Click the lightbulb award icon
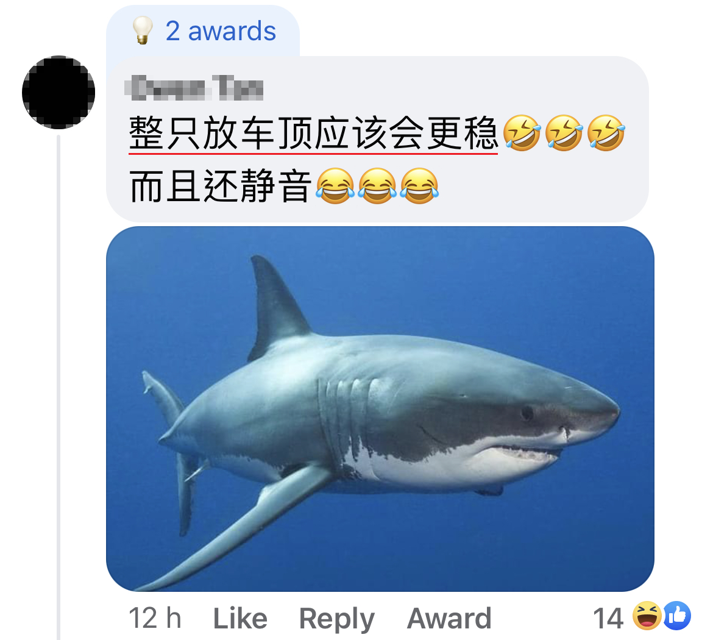The height and width of the screenshot is (640, 713). [143, 30]
